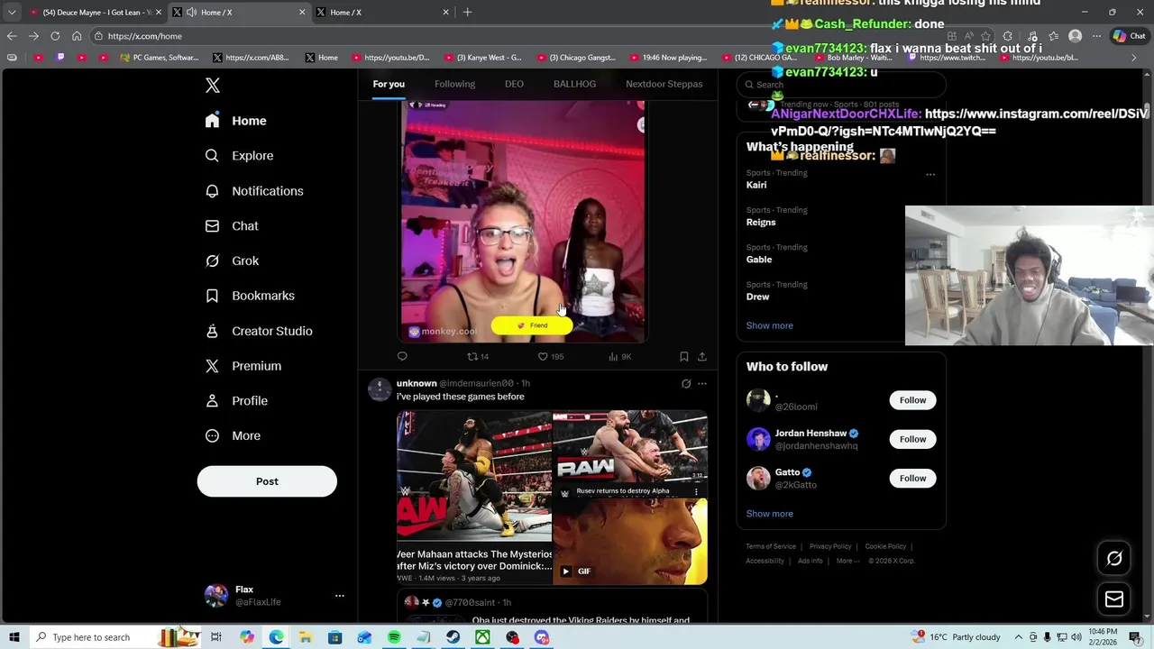Open Spotify from the taskbar
The width and height of the screenshot is (1154, 649).
point(394,637)
